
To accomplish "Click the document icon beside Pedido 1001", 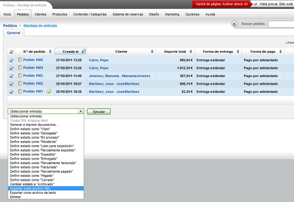I will 20,91.
